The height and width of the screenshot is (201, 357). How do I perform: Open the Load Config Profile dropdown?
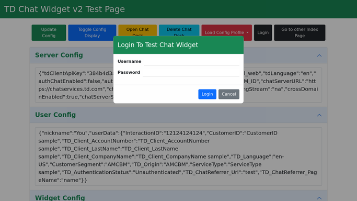[x=226, y=32]
